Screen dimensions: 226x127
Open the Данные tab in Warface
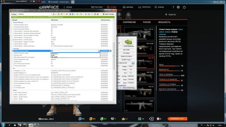(128, 7)
